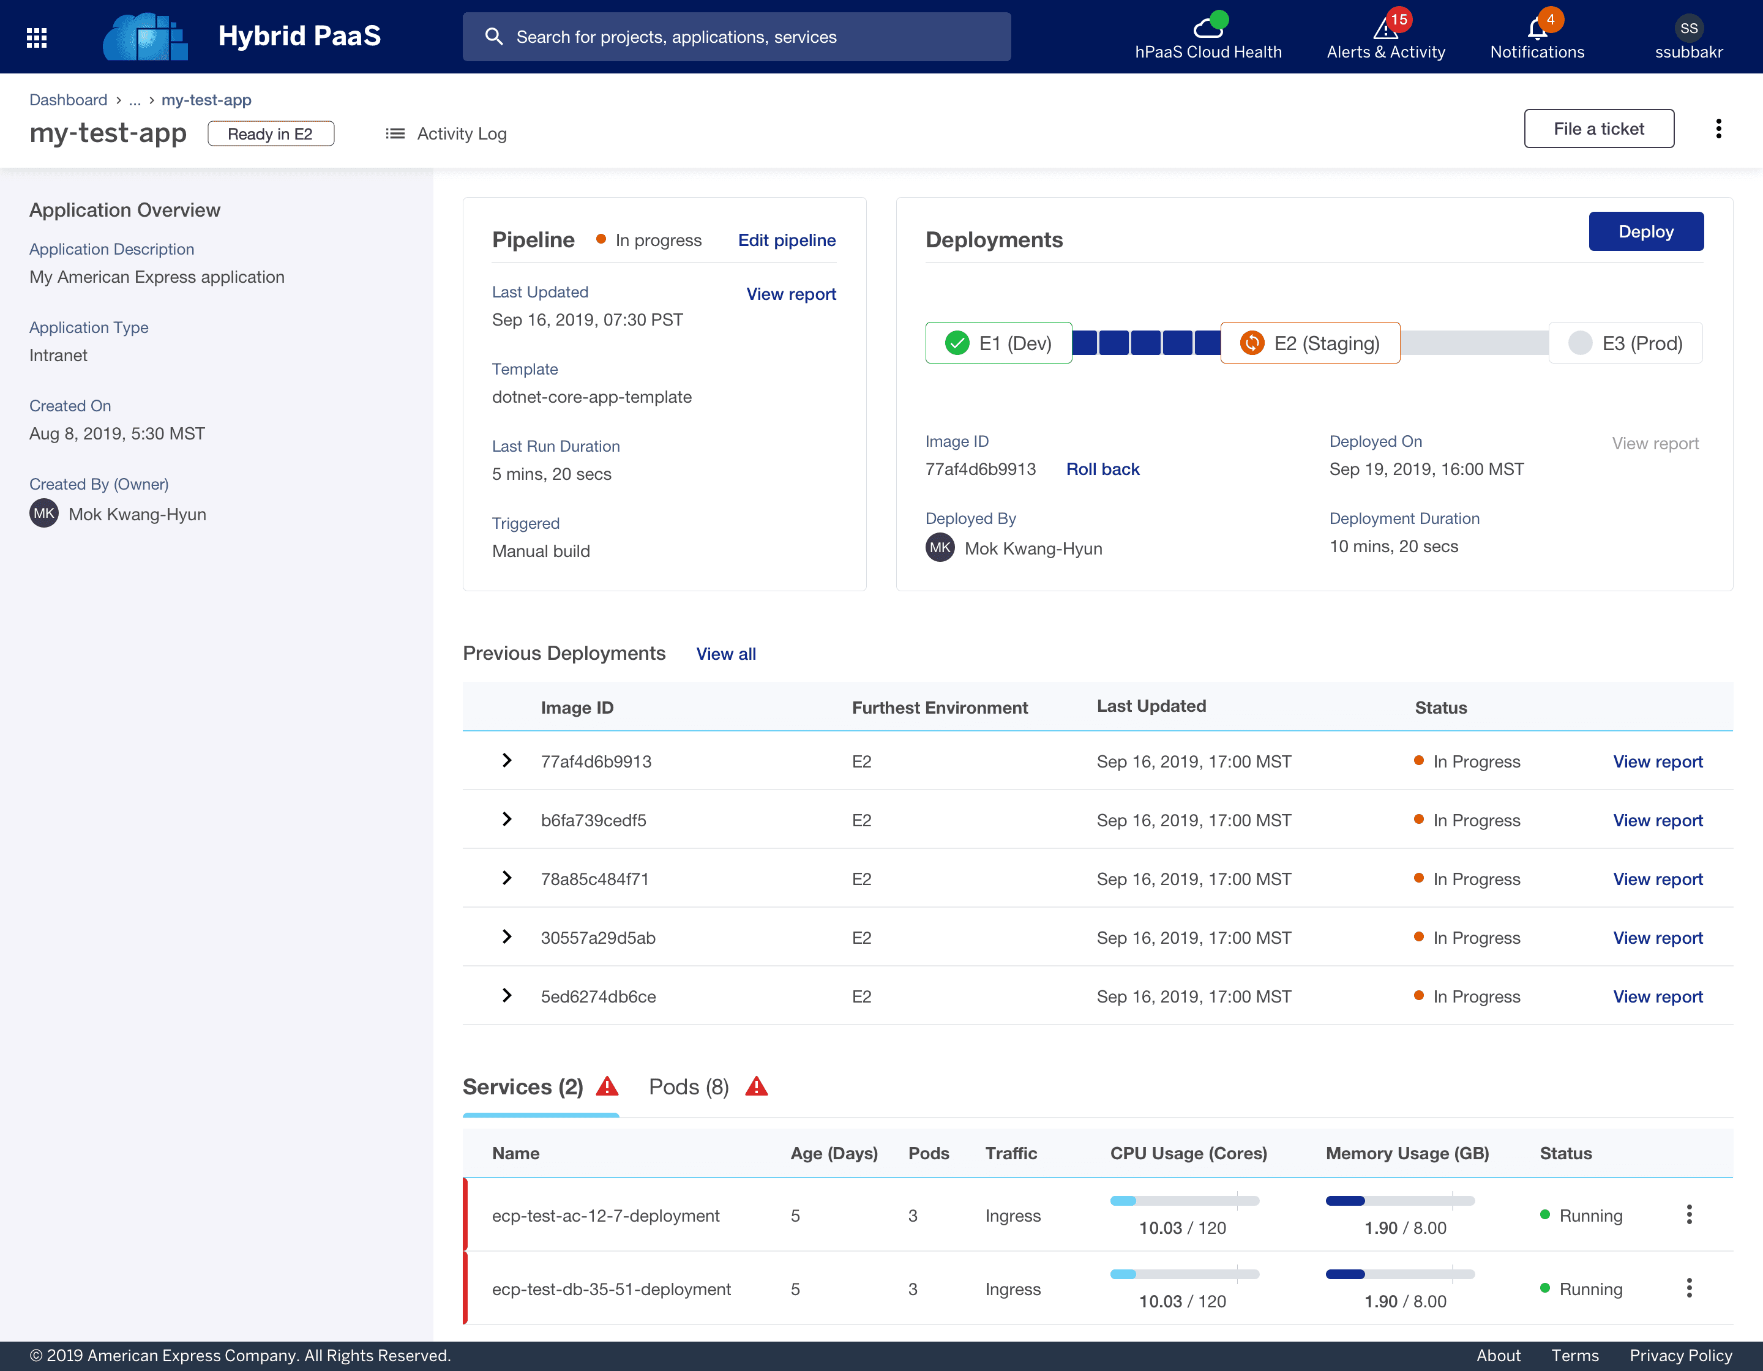Viewport: 1763px width, 1371px height.
Task: Expand deployment row 5ed6274db6ce
Action: coord(506,995)
